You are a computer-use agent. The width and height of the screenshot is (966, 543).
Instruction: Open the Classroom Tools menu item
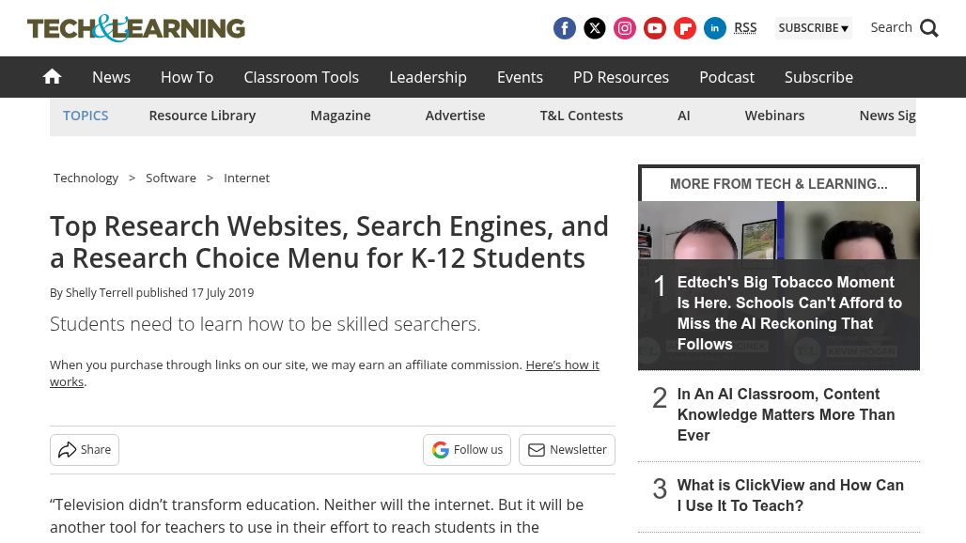302,77
